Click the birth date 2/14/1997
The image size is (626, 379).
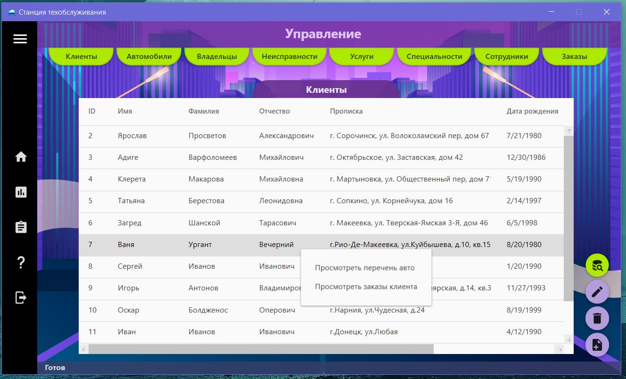click(x=524, y=201)
